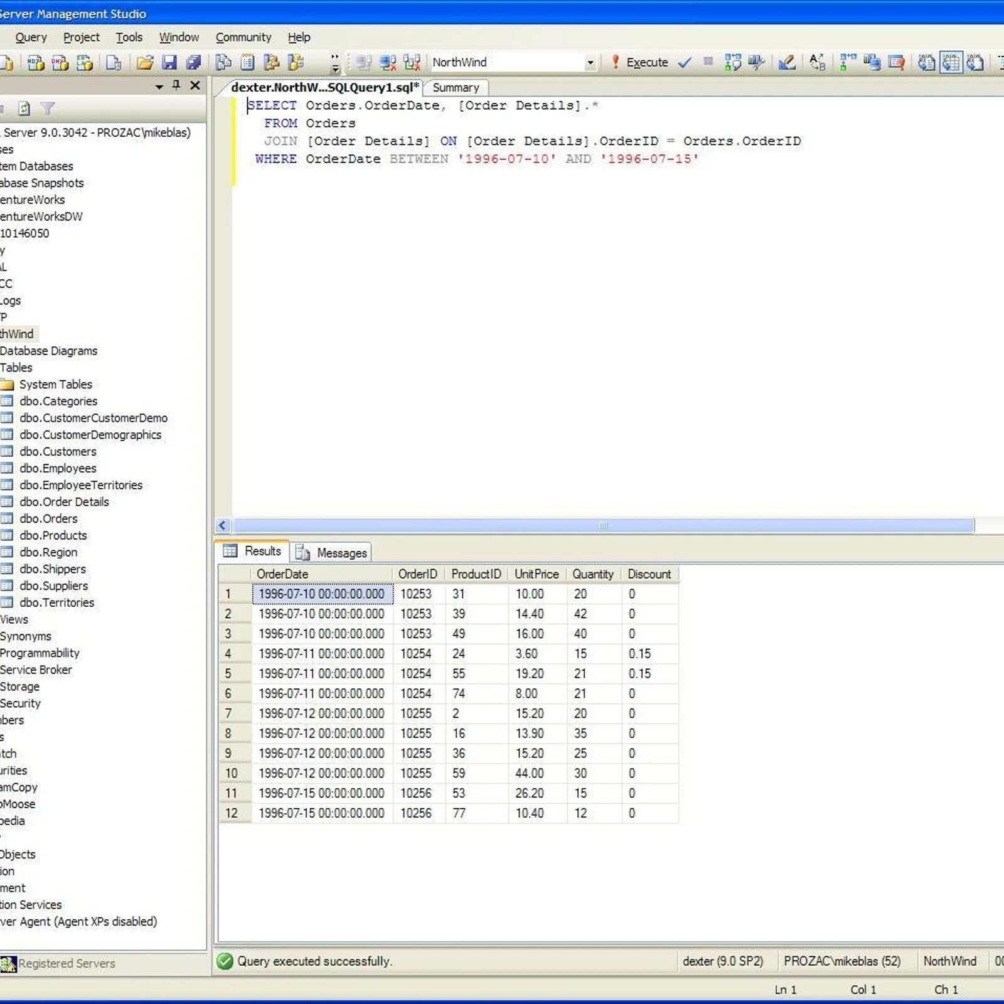This screenshot has height=1004, width=1004.
Task: Click Object Explorer filter funnel icon
Action: pyautogui.click(x=48, y=109)
